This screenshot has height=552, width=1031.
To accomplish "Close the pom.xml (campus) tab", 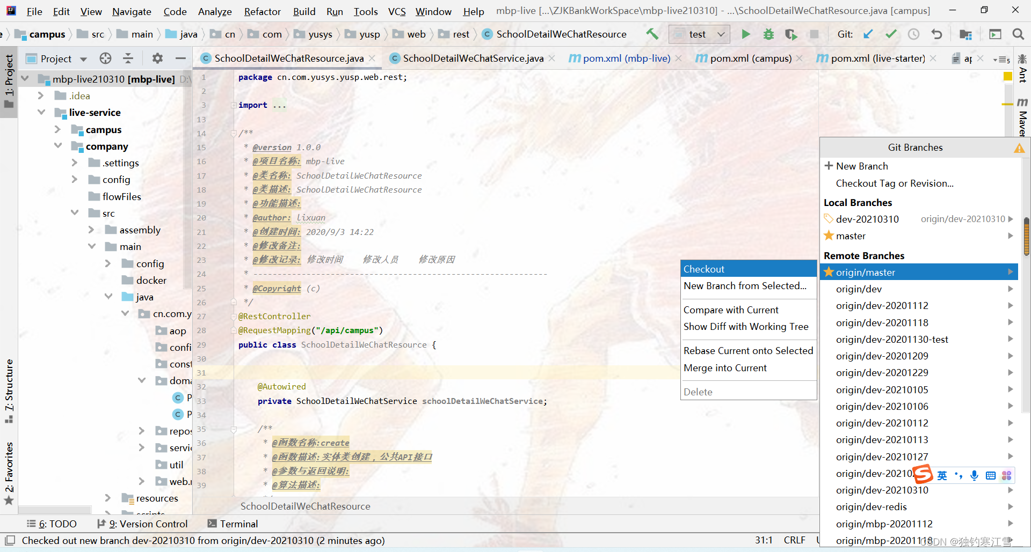I will pyautogui.click(x=800, y=58).
